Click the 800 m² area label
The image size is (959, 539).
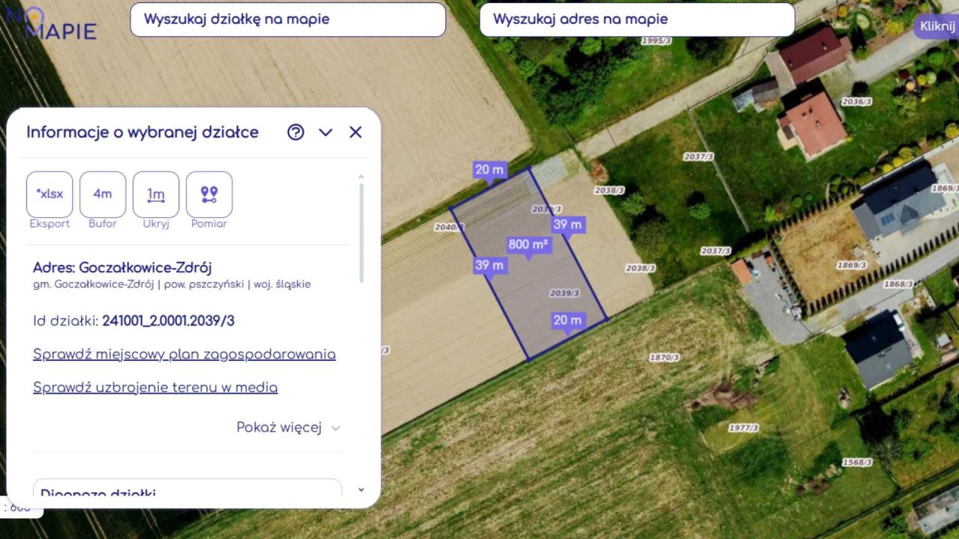coord(528,245)
